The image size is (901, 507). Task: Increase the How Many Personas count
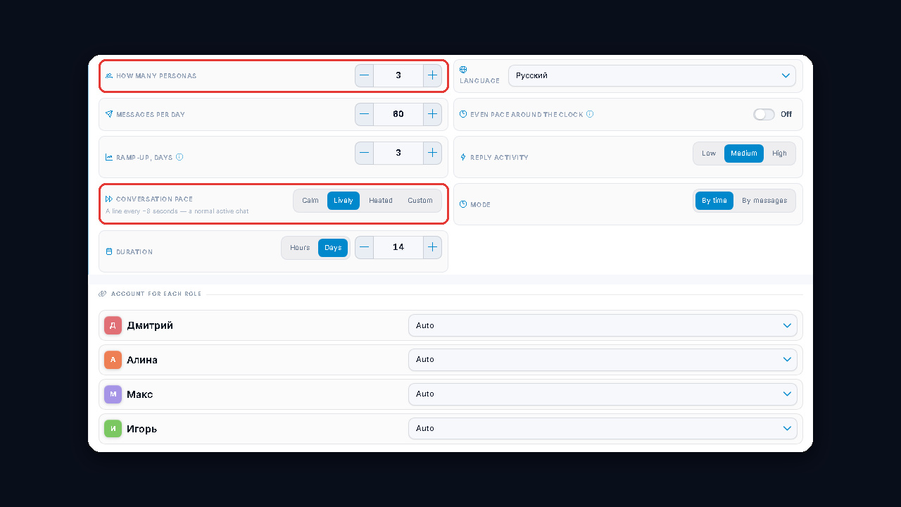pos(432,75)
